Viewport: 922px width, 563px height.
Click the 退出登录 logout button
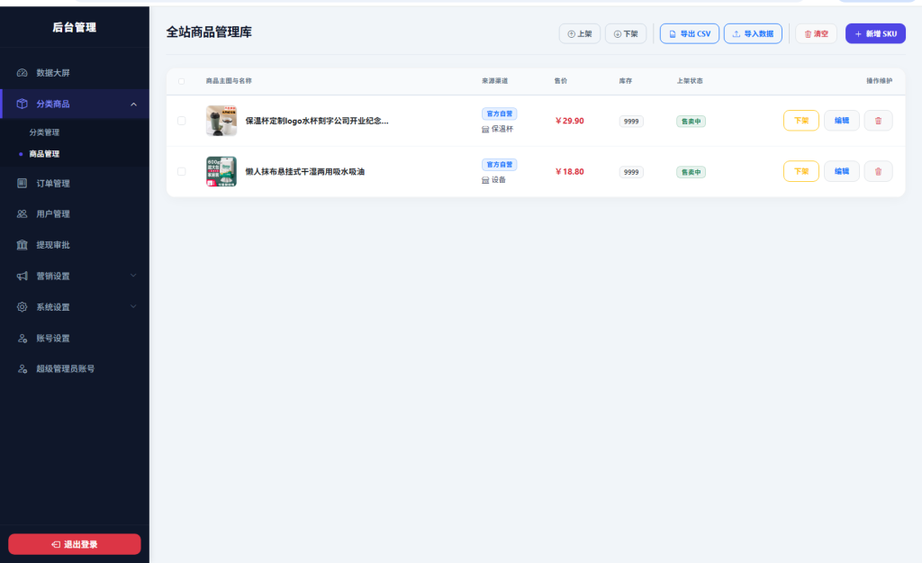75,544
